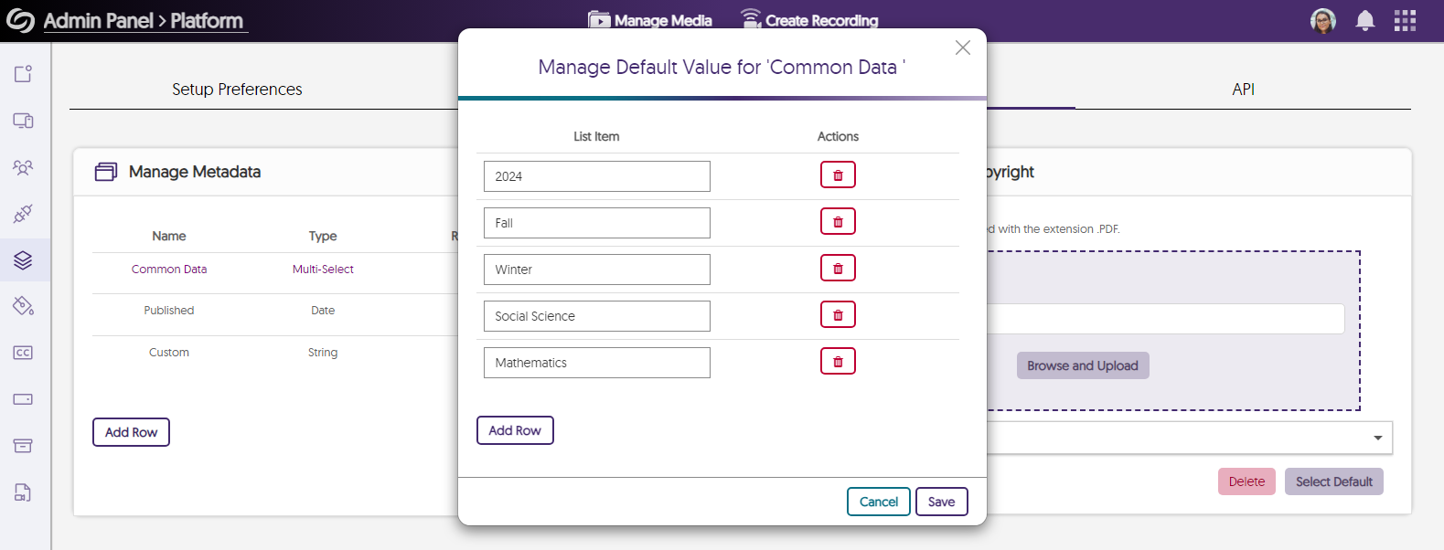View notifications via the bell icon
The height and width of the screenshot is (550, 1444).
[x=1364, y=20]
